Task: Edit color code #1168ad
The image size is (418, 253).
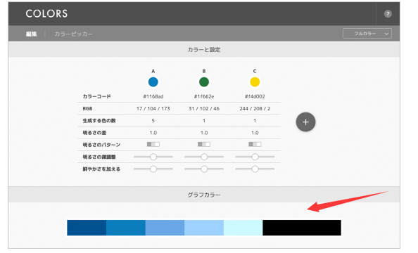Action: point(153,96)
